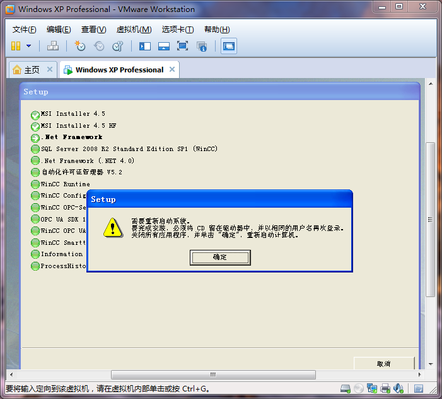Open the 帮助(H) menu

[x=217, y=29]
